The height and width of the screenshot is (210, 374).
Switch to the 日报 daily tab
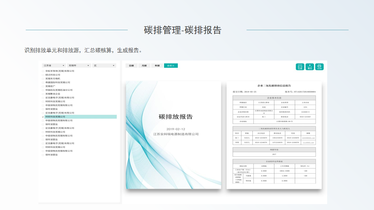[x=131, y=66]
